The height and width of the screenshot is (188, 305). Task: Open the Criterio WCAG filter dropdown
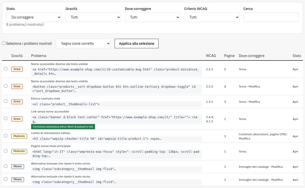[212, 17]
